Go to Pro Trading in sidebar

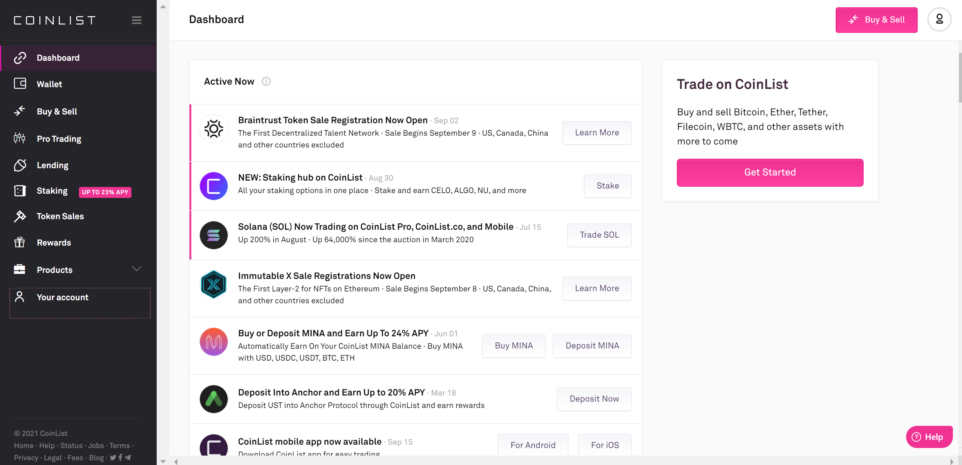coord(59,139)
